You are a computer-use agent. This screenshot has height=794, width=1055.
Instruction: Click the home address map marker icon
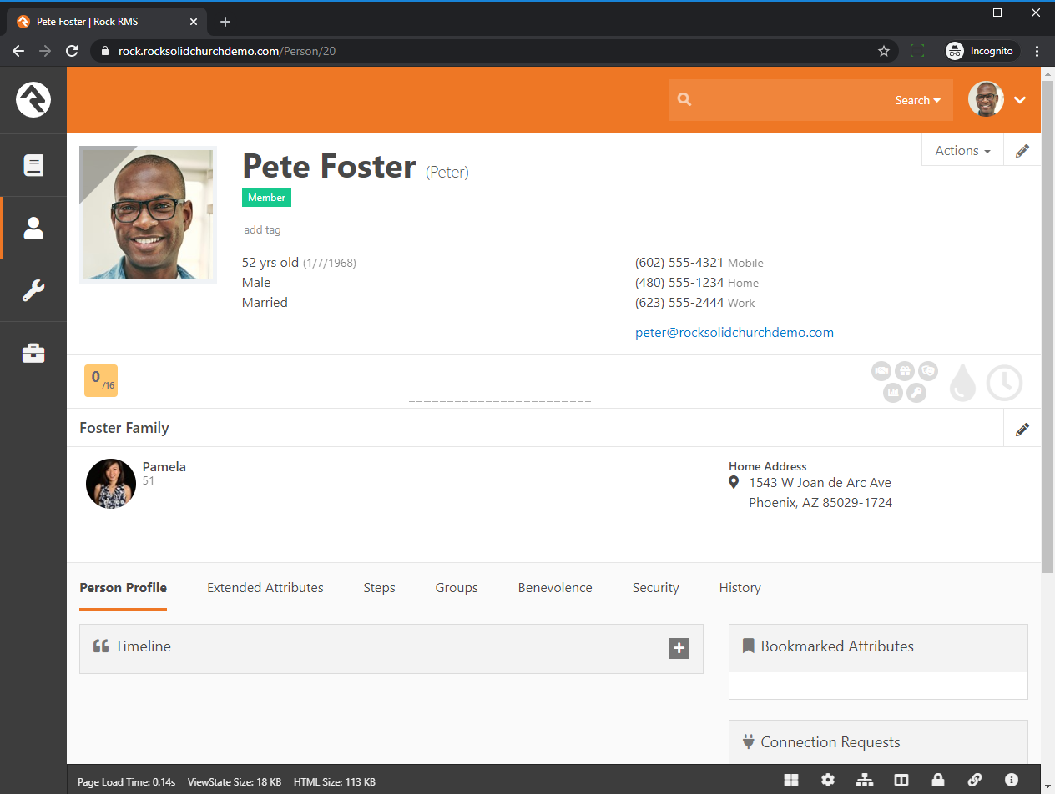pyautogui.click(x=734, y=483)
